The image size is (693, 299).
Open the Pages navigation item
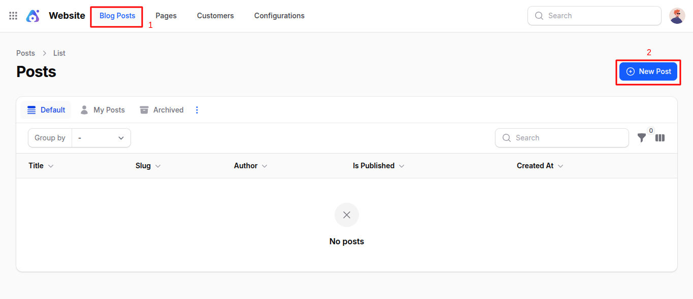[166, 15]
